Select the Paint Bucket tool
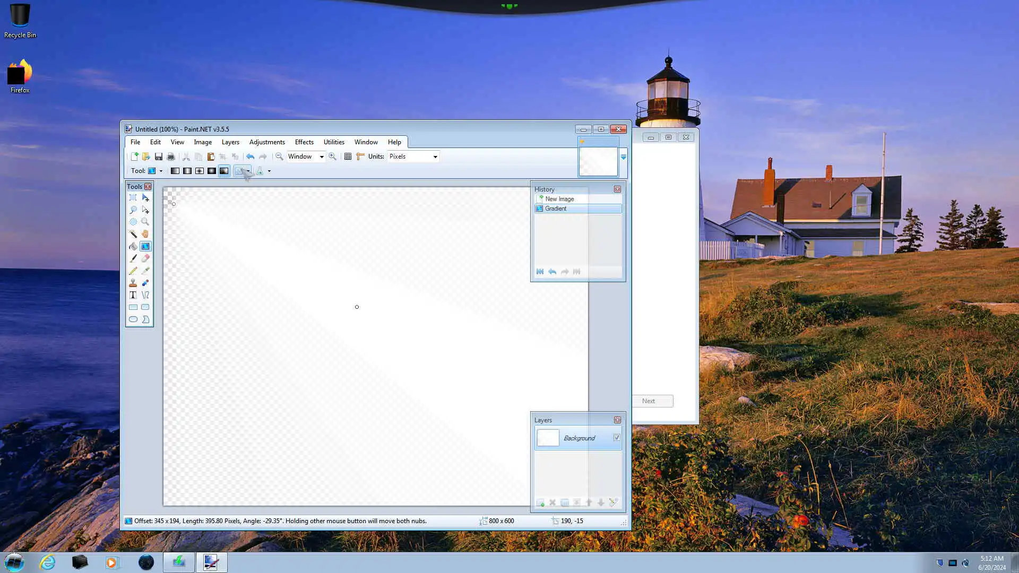Viewport: 1019px width, 573px height. [x=133, y=246]
